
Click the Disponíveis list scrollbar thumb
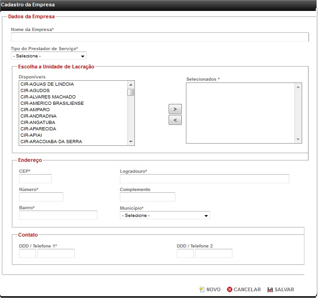pos(131,93)
